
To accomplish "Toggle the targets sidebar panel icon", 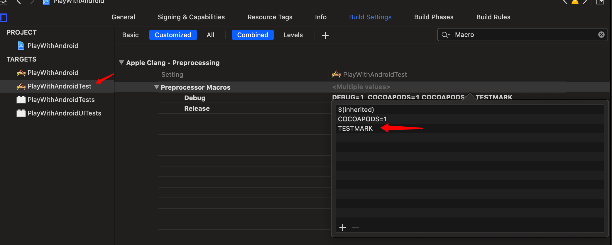I will point(4,18).
